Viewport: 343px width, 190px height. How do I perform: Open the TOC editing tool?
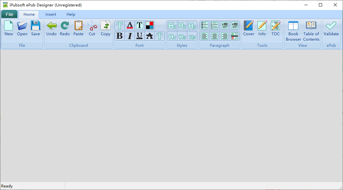click(x=276, y=28)
